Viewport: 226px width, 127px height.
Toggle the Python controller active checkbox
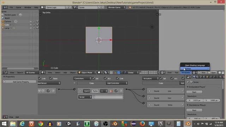116,91
